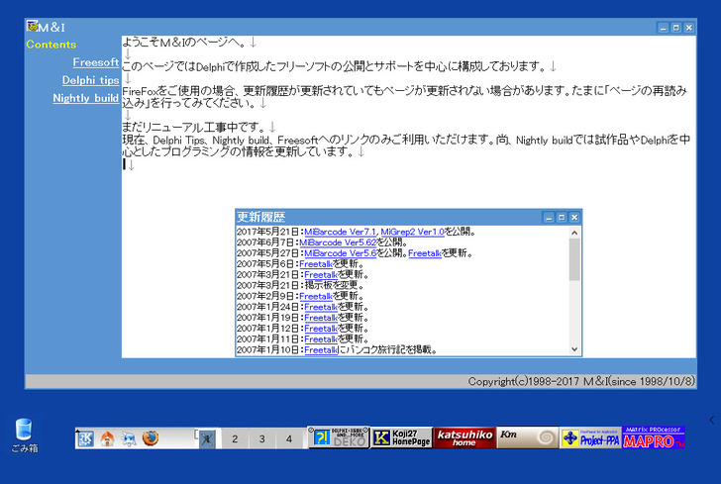Expand the hidden panel chevron at right edge
Screen dimensions: 721x484
coord(711,420)
